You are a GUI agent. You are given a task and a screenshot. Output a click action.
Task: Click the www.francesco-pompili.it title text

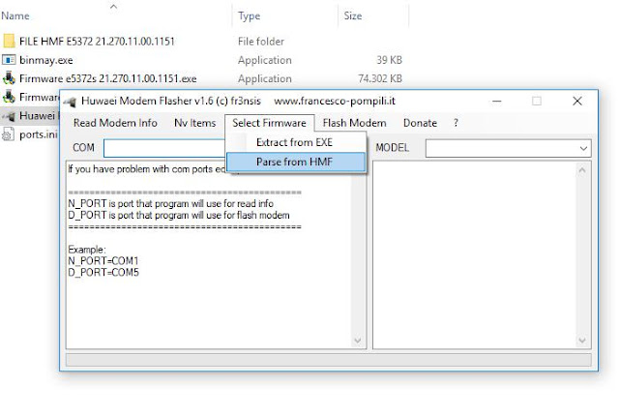pos(335,101)
